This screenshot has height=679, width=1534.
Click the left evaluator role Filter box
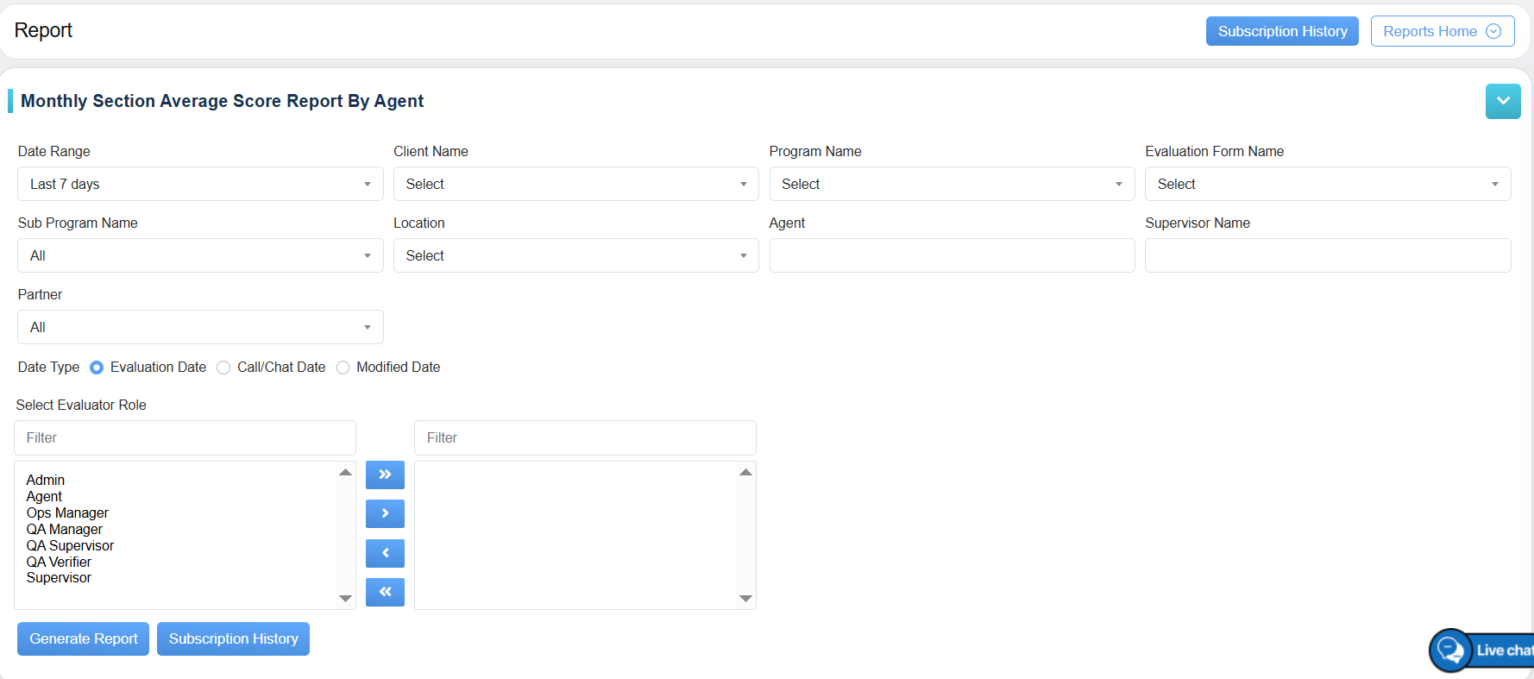[185, 437]
